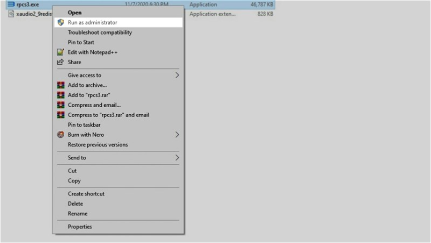Choose Open from the context menu

pyautogui.click(x=118, y=13)
